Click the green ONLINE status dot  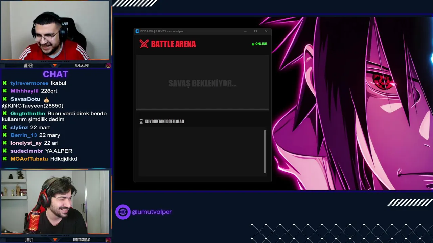click(x=253, y=44)
